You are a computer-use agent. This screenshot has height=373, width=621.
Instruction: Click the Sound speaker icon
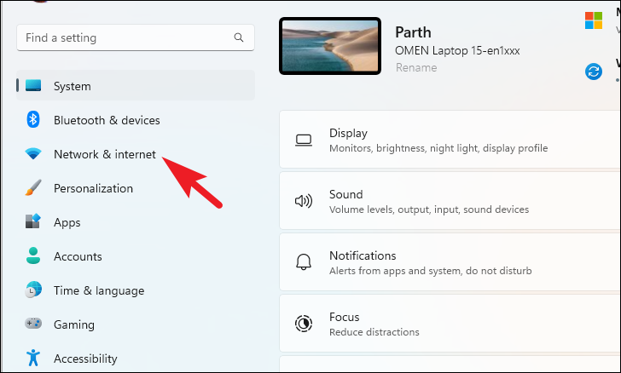click(304, 201)
